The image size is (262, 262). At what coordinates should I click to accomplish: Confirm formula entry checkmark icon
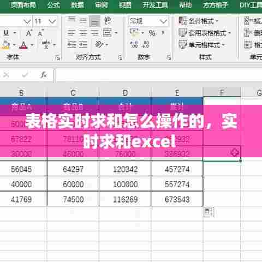coord(25,75)
